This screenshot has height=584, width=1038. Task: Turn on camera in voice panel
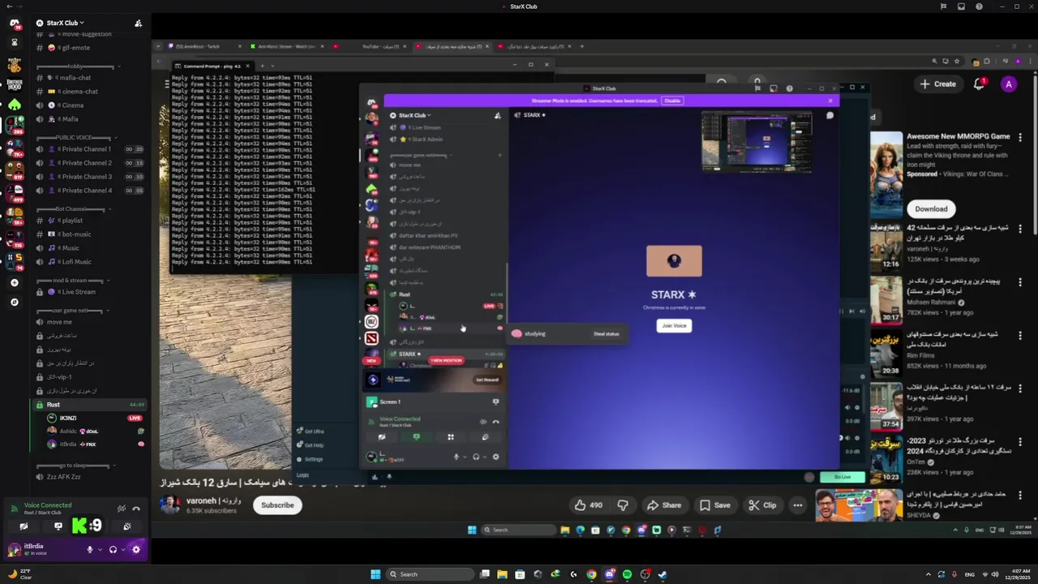click(24, 526)
